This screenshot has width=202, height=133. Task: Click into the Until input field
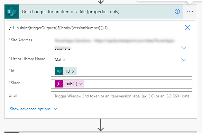(122, 96)
